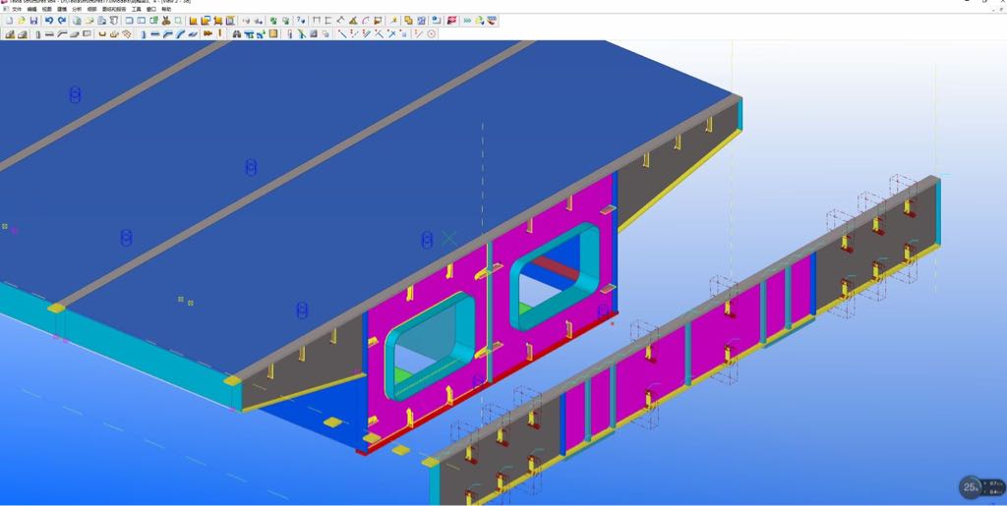Image resolution: width=1007 pixels, height=506 pixels.
Task: Click the blue Undo arrow icon
Action: point(48,21)
